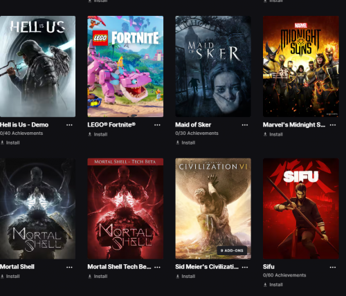Select the Sifu cover art thumbnail
Screen dimensions: 346x296
pyautogui.click(x=301, y=209)
